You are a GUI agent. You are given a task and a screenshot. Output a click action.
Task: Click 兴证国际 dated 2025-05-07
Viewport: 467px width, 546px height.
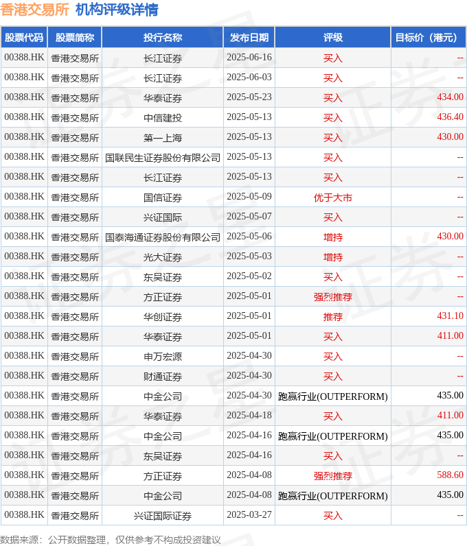click(163, 217)
